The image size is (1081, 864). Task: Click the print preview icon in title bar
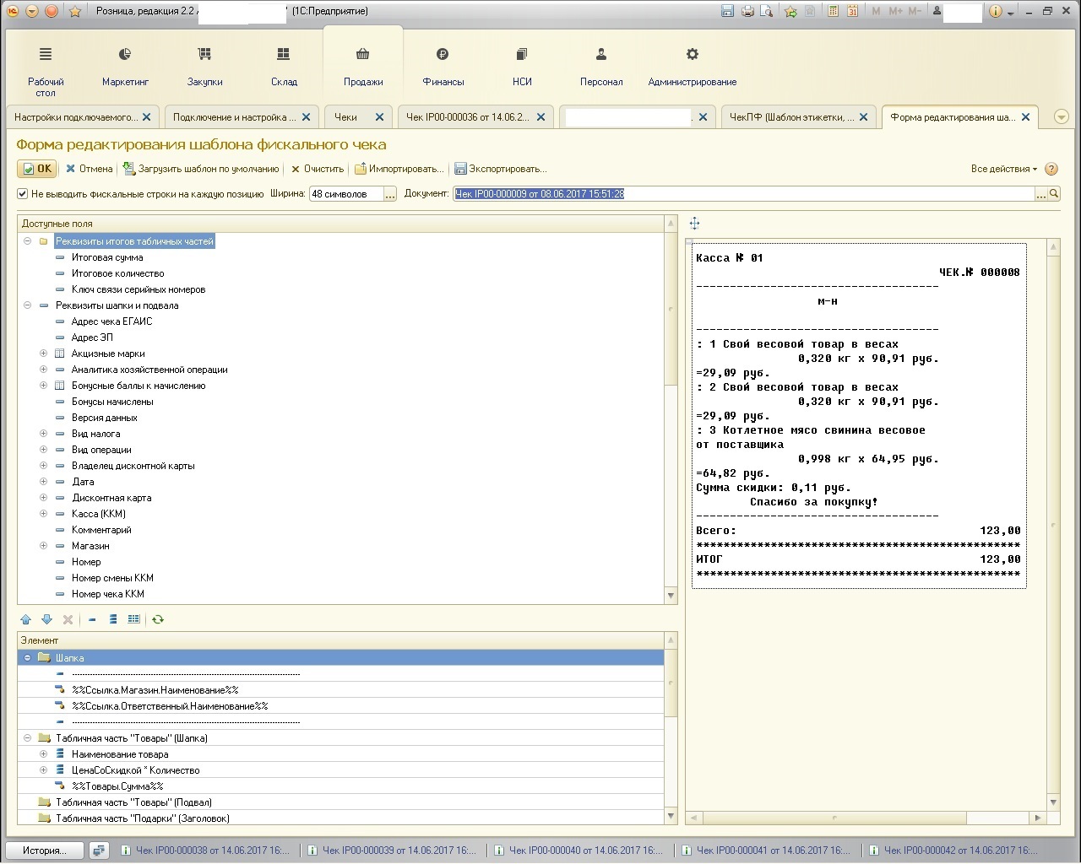[x=767, y=11]
